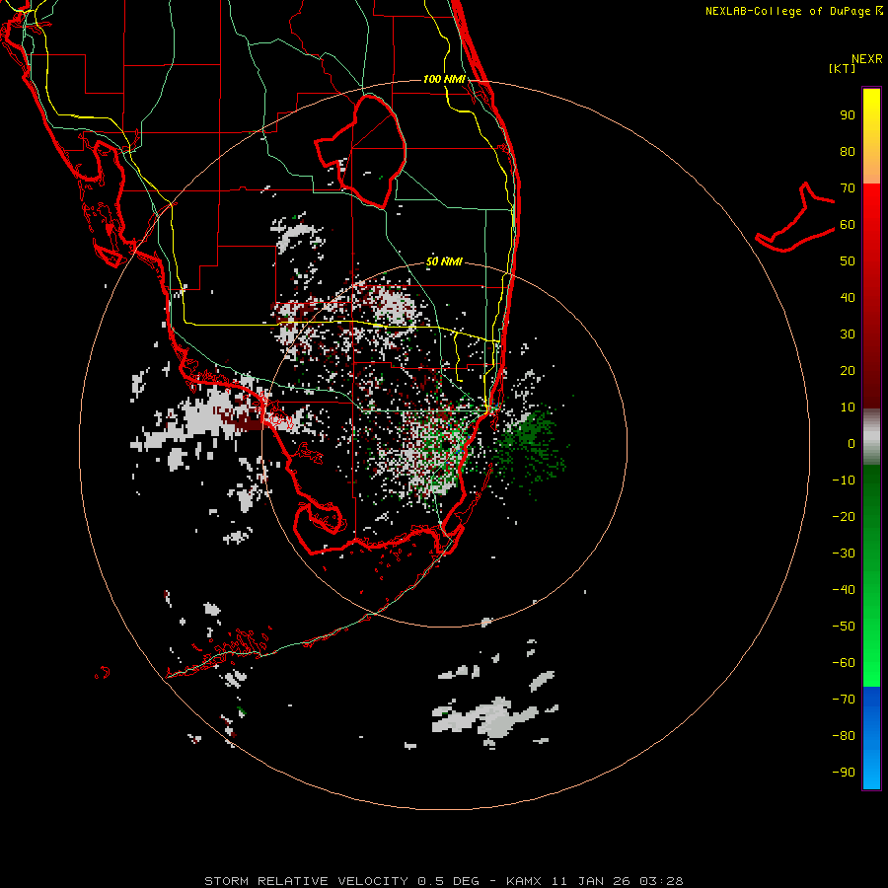Click the 50 NMI range ring label

(444, 261)
